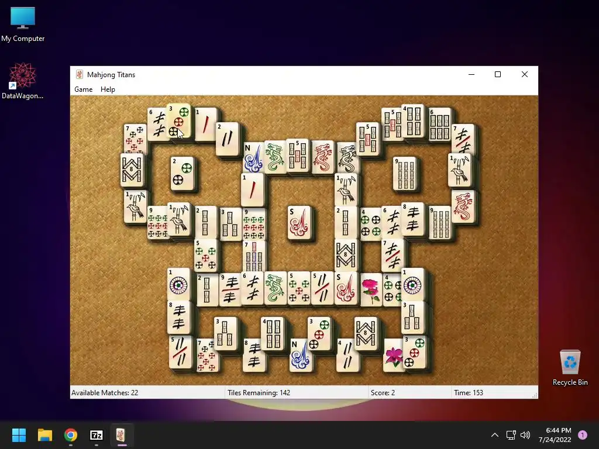Select the 5 circles tile below the 2 bamboo
The height and width of the screenshot is (449, 599).
pos(206,255)
